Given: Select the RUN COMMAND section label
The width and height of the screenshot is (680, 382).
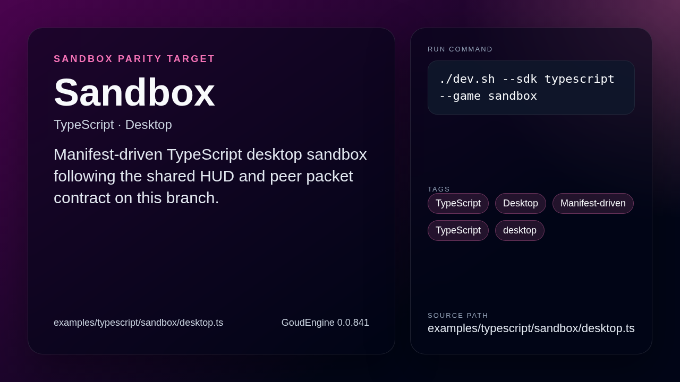Looking at the screenshot, I should pyautogui.click(x=460, y=49).
